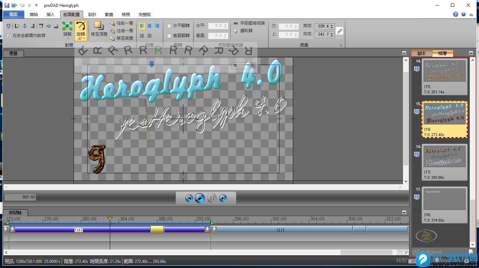Switch to the 開始 ribbon tab

tap(34, 14)
